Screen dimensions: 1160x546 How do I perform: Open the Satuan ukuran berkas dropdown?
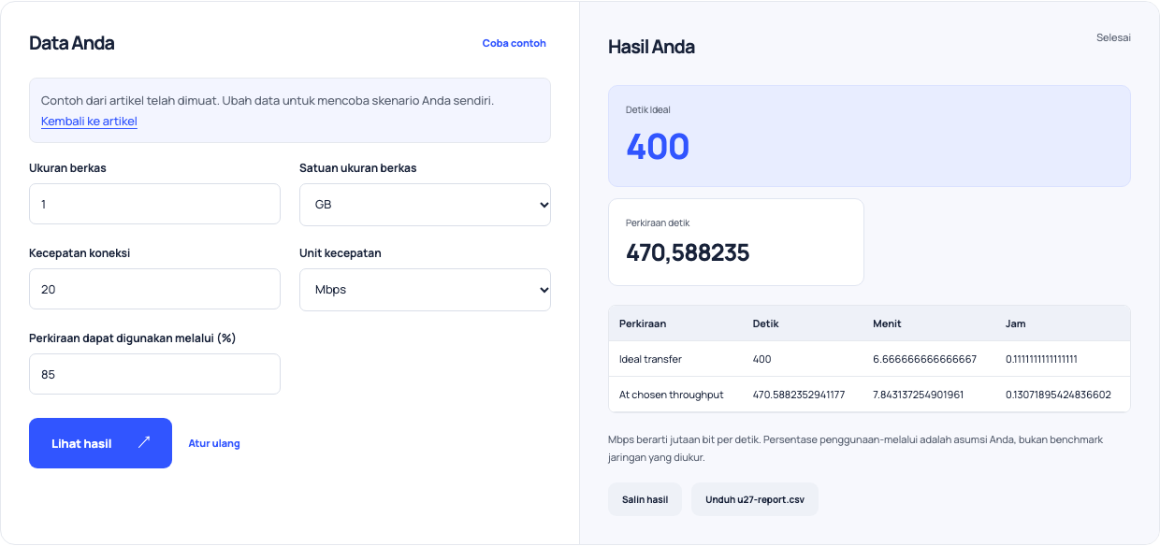425,204
